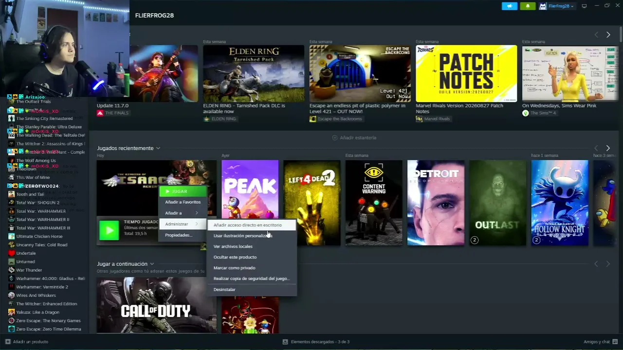Select Añadir a Favoritos in context menu

tap(183, 202)
